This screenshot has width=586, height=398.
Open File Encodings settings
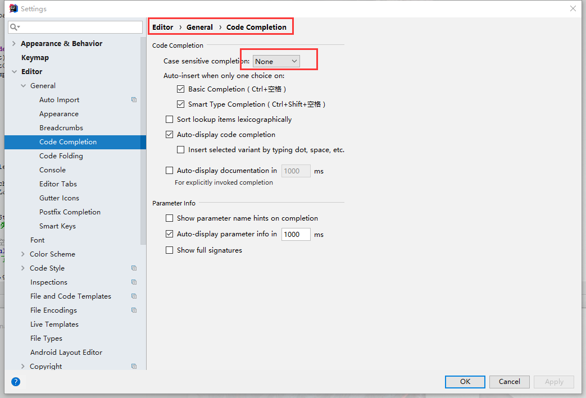point(53,310)
